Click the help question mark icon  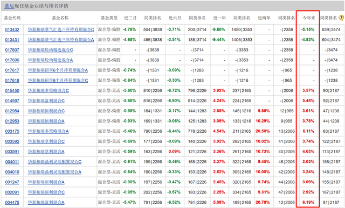[x=341, y=18]
